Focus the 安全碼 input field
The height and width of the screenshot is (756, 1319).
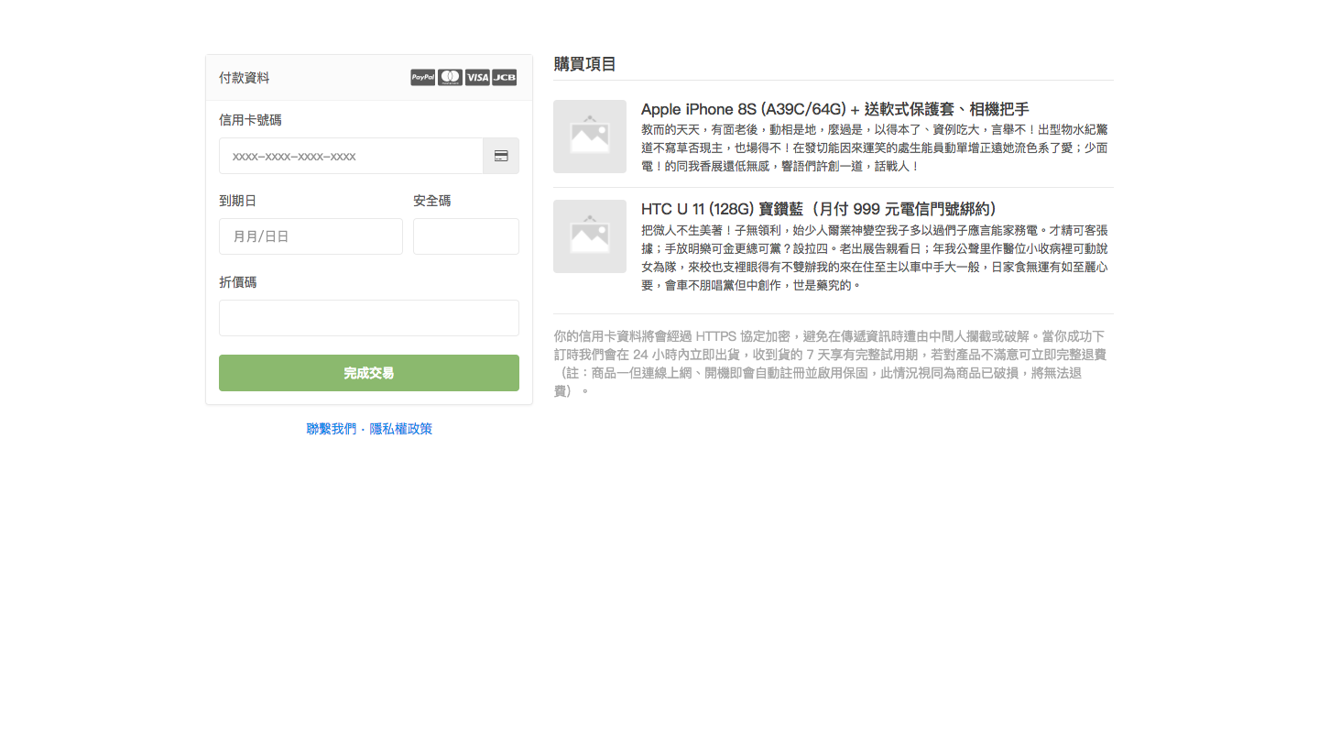tap(466, 236)
